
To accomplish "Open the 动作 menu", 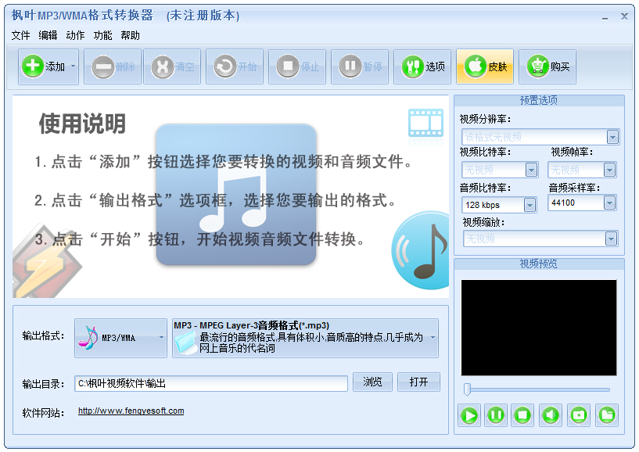I will pos(75,35).
